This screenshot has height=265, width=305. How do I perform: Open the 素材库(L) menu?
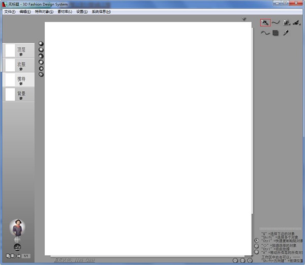(64, 11)
